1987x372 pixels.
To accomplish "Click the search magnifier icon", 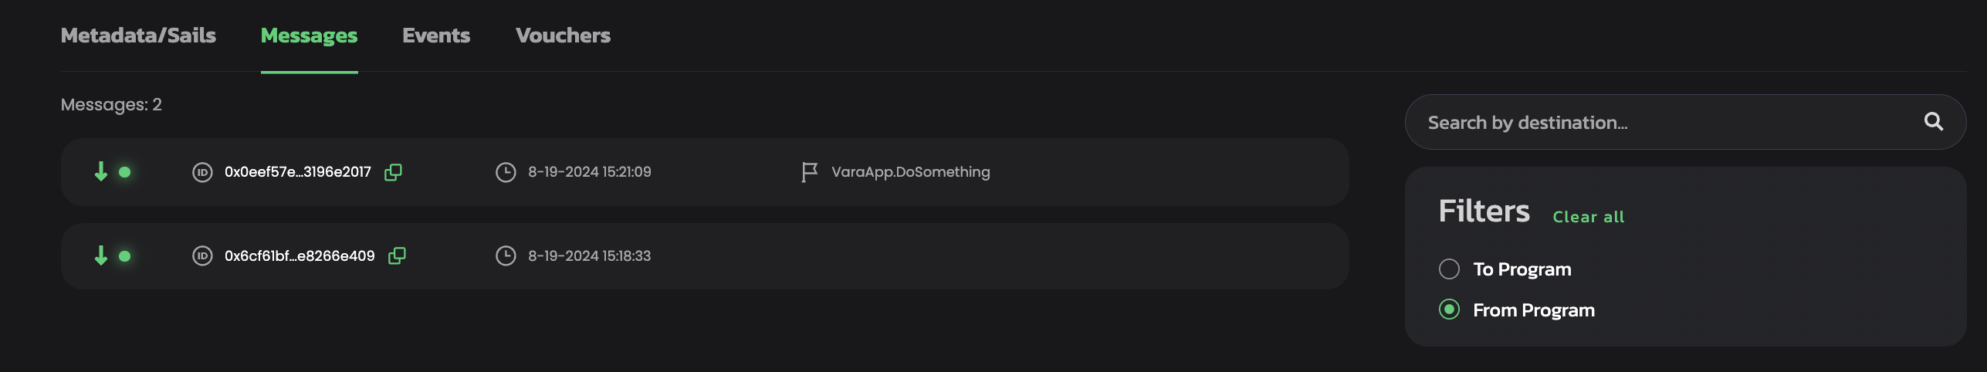I will [x=1933, y=122].
